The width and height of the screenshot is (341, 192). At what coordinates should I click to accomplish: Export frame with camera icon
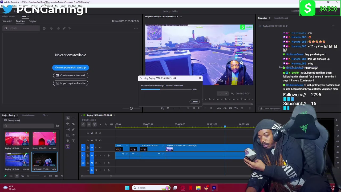click(x=230, y=108)
